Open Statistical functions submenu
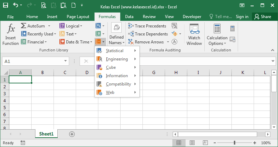This screenshot has width=278, height=147. [x=117, y=51]
